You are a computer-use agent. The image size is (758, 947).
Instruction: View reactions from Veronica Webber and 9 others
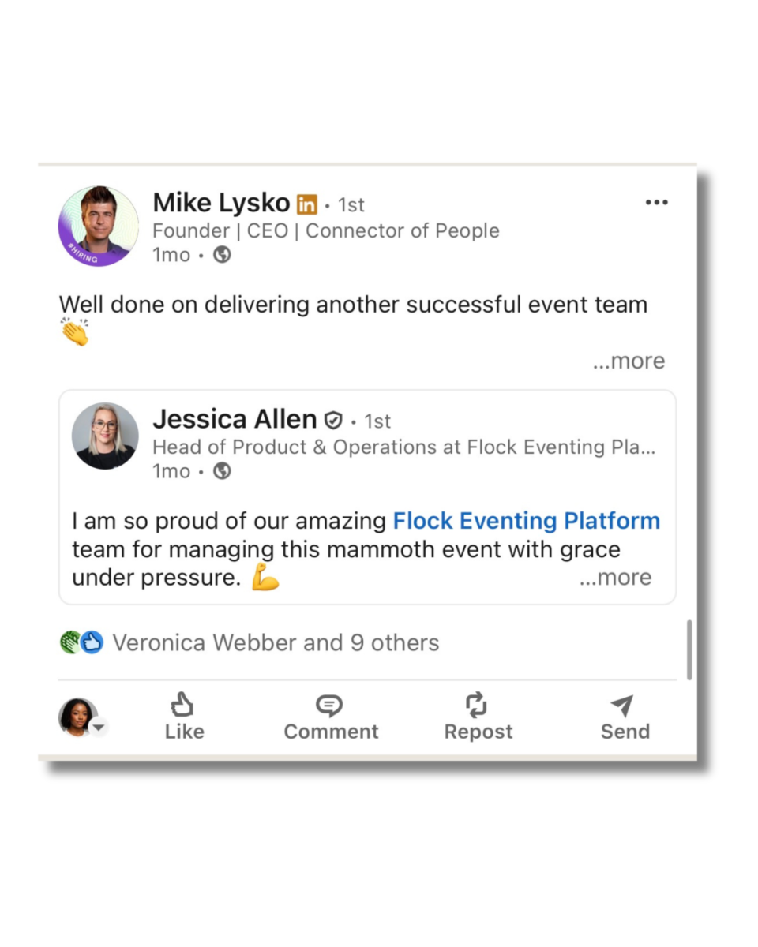[276, 642]
